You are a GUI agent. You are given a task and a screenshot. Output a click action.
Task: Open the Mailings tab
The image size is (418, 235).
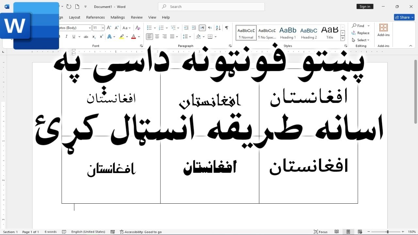coord(118,17)
